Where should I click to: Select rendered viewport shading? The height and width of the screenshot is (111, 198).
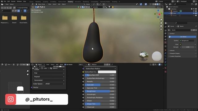coord(160,4)
